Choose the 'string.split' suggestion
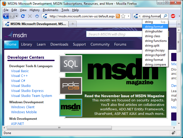Viewport: 183px width, 138px height. 155,46
